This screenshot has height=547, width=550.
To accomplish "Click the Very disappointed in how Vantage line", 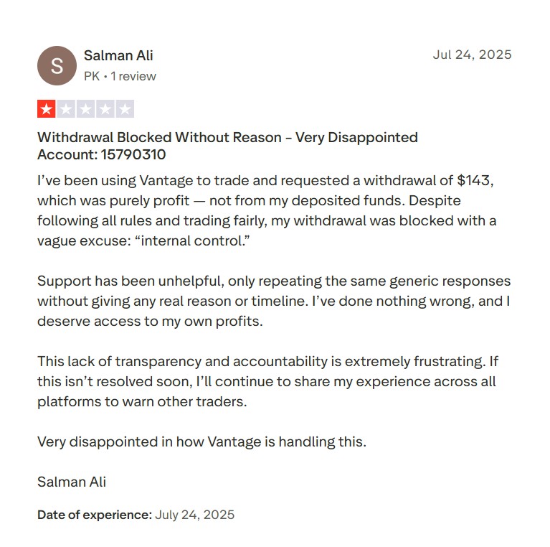I will 201,441.
